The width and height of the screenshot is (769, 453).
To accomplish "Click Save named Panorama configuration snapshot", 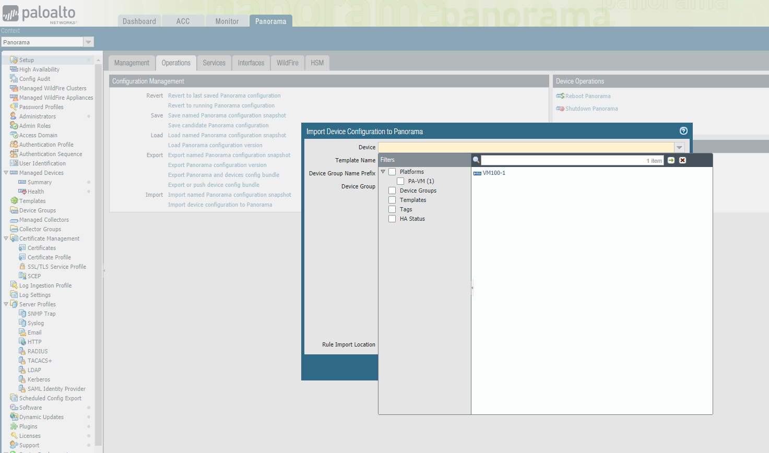I will (227, 115).
